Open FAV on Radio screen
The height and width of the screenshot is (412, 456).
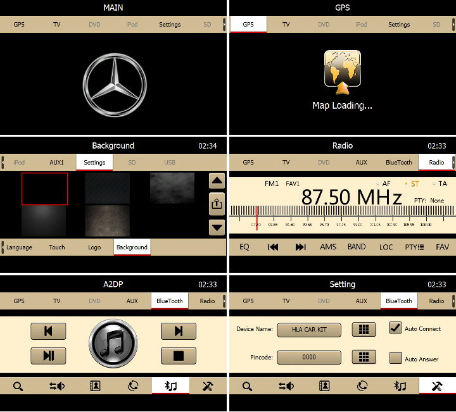pos(442,247)
